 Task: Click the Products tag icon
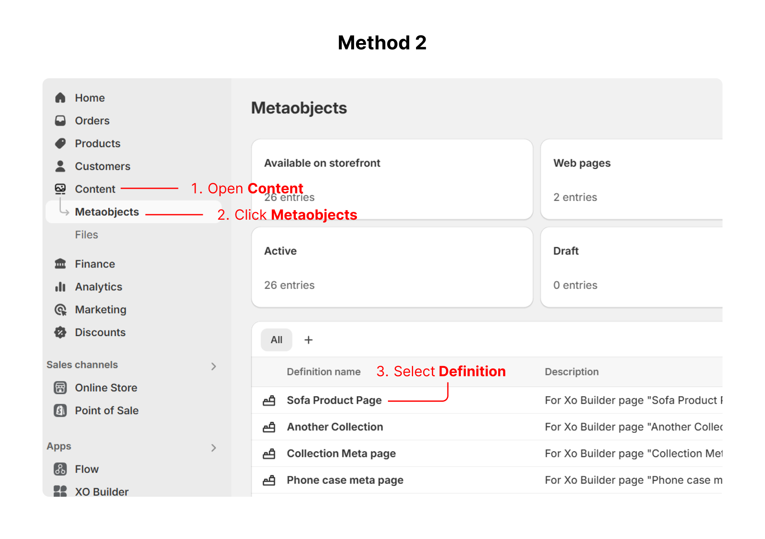click(60, 144)
